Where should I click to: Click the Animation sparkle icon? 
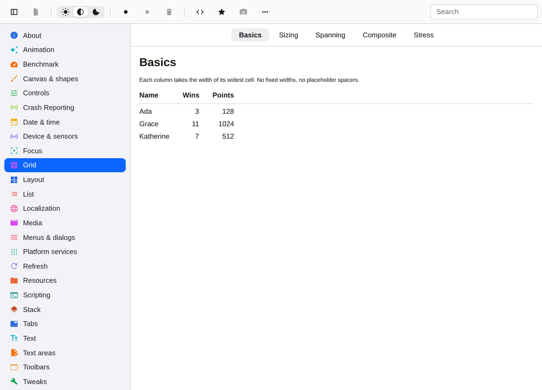coord(14,50)
